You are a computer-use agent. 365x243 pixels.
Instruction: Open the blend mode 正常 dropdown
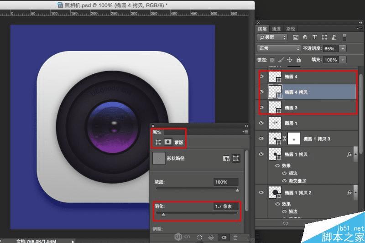tap(278, 48)
